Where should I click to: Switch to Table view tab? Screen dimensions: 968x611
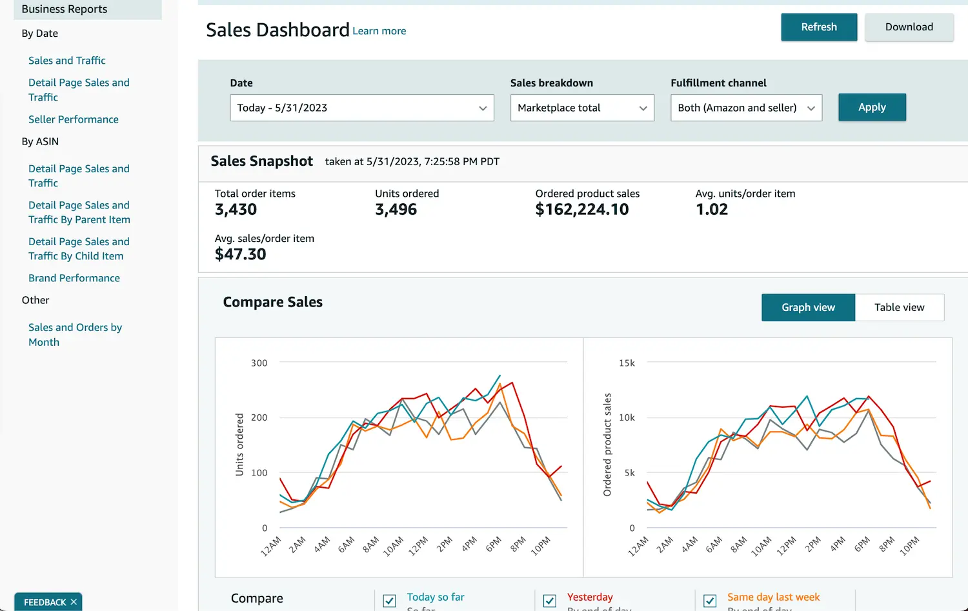(x=899, y=308)
